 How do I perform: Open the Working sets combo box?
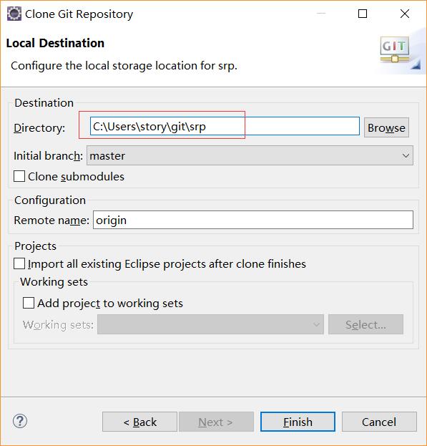[210, 324]
